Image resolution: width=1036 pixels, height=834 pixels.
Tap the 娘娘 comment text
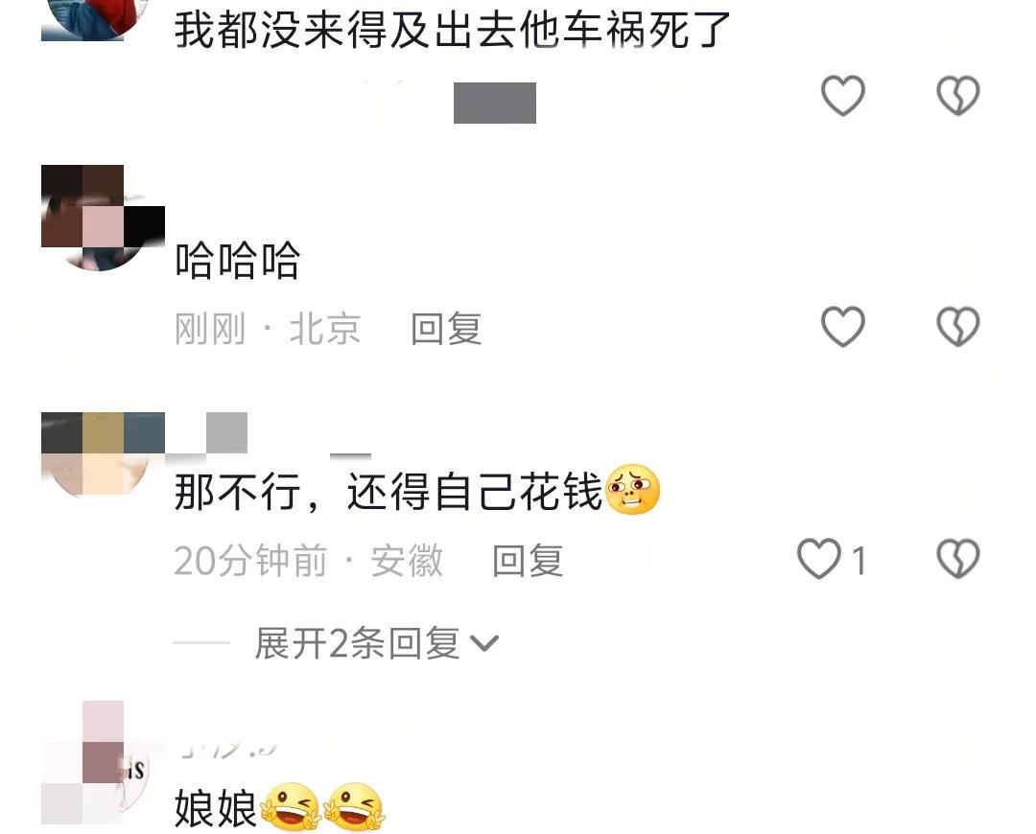click(216, 807)
